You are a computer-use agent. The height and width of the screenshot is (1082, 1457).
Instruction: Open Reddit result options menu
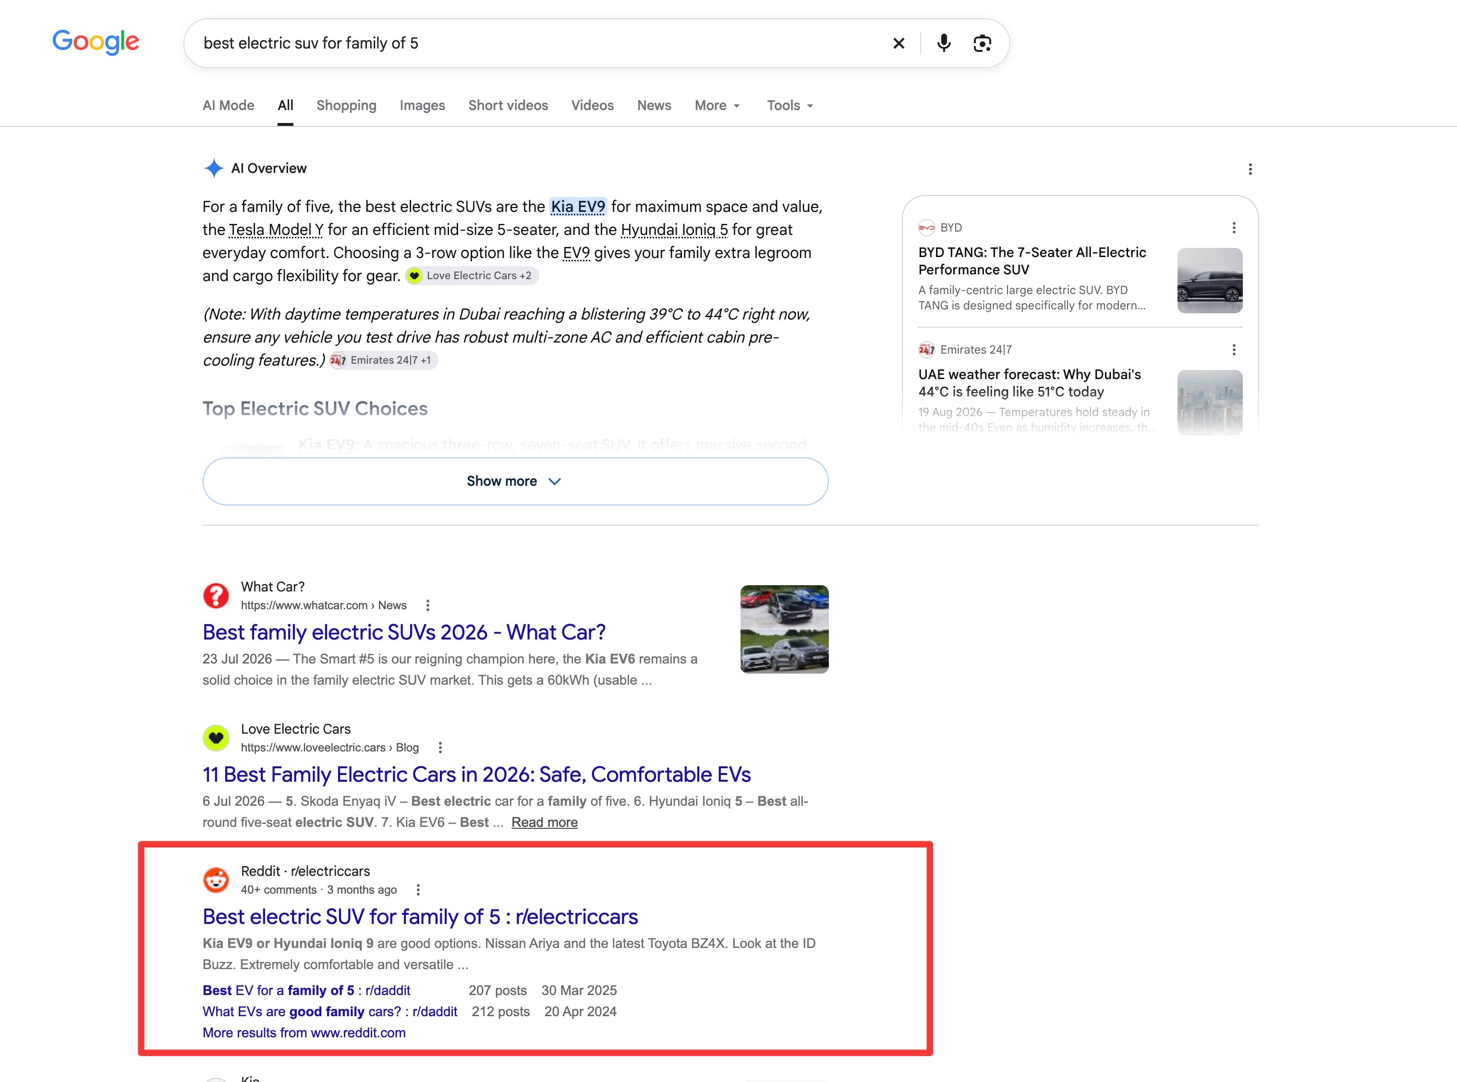pos(418,889)
